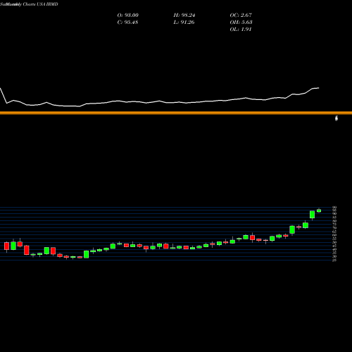Click the OH: 5.63 value
Screen dimensions: 352x352
241,23
